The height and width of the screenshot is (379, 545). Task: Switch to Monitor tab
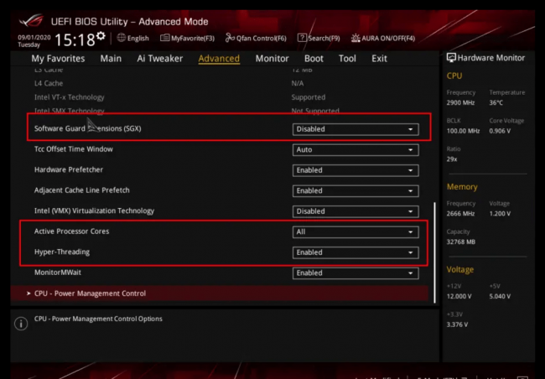click(272, 59)
